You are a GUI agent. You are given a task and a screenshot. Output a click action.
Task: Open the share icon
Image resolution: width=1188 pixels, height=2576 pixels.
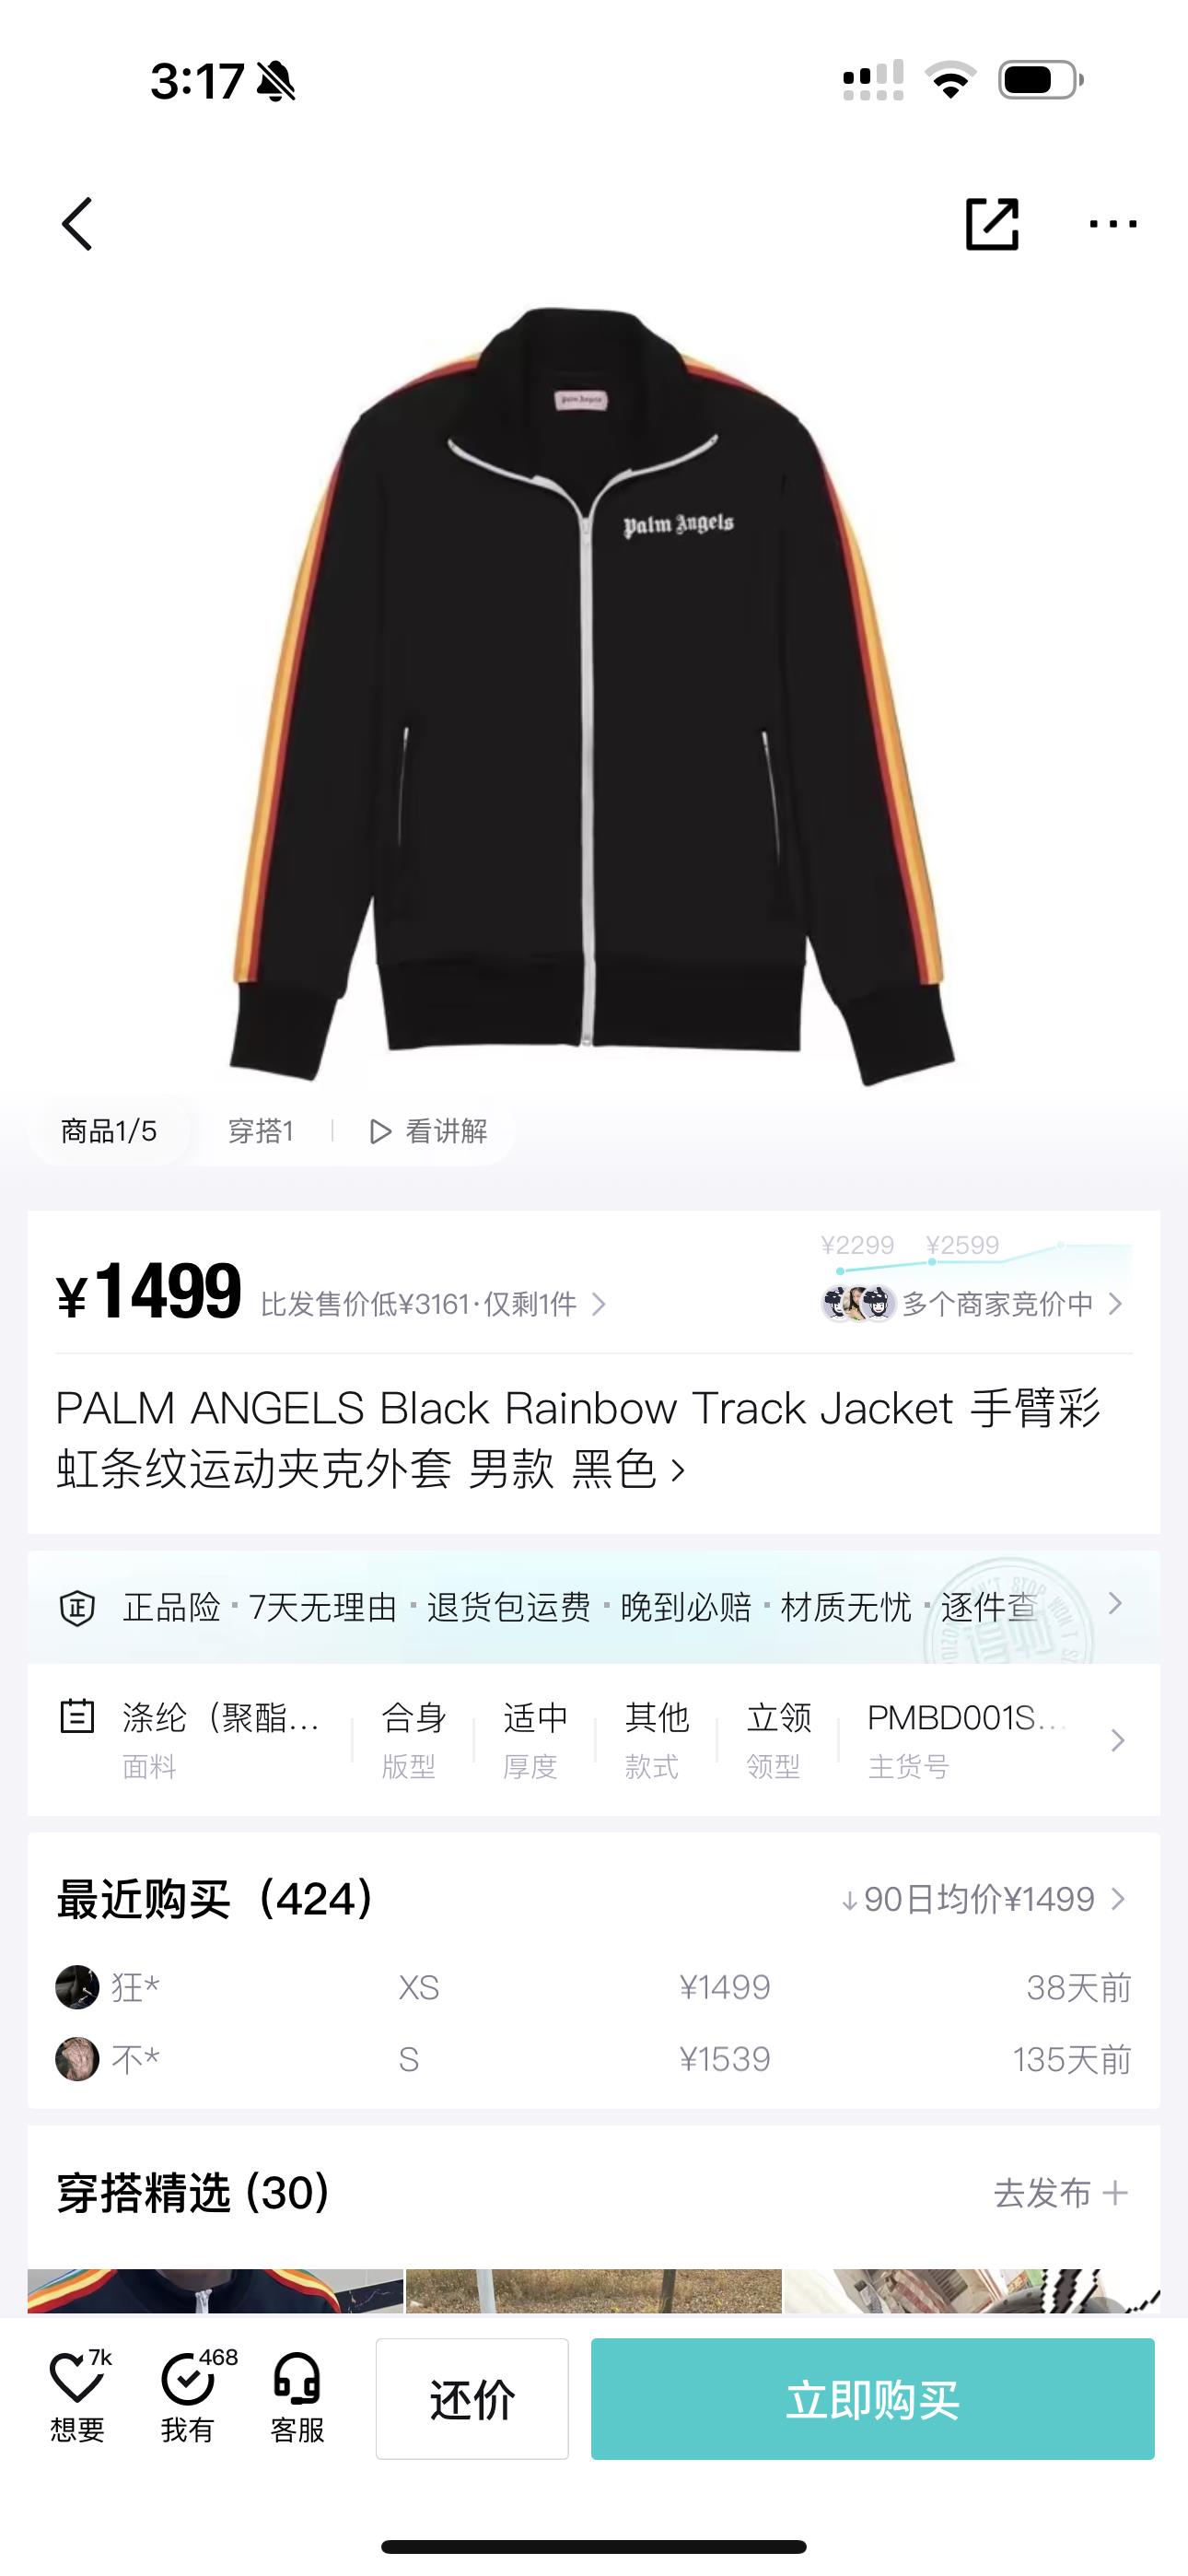[x=991, y=223]
